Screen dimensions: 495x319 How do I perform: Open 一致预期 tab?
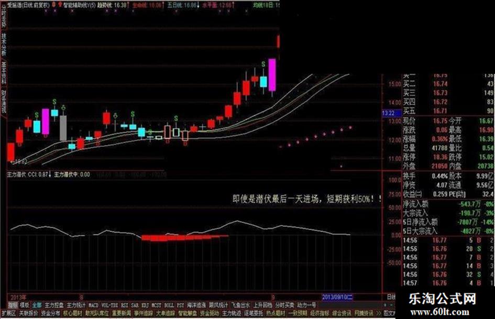(298, 313)
